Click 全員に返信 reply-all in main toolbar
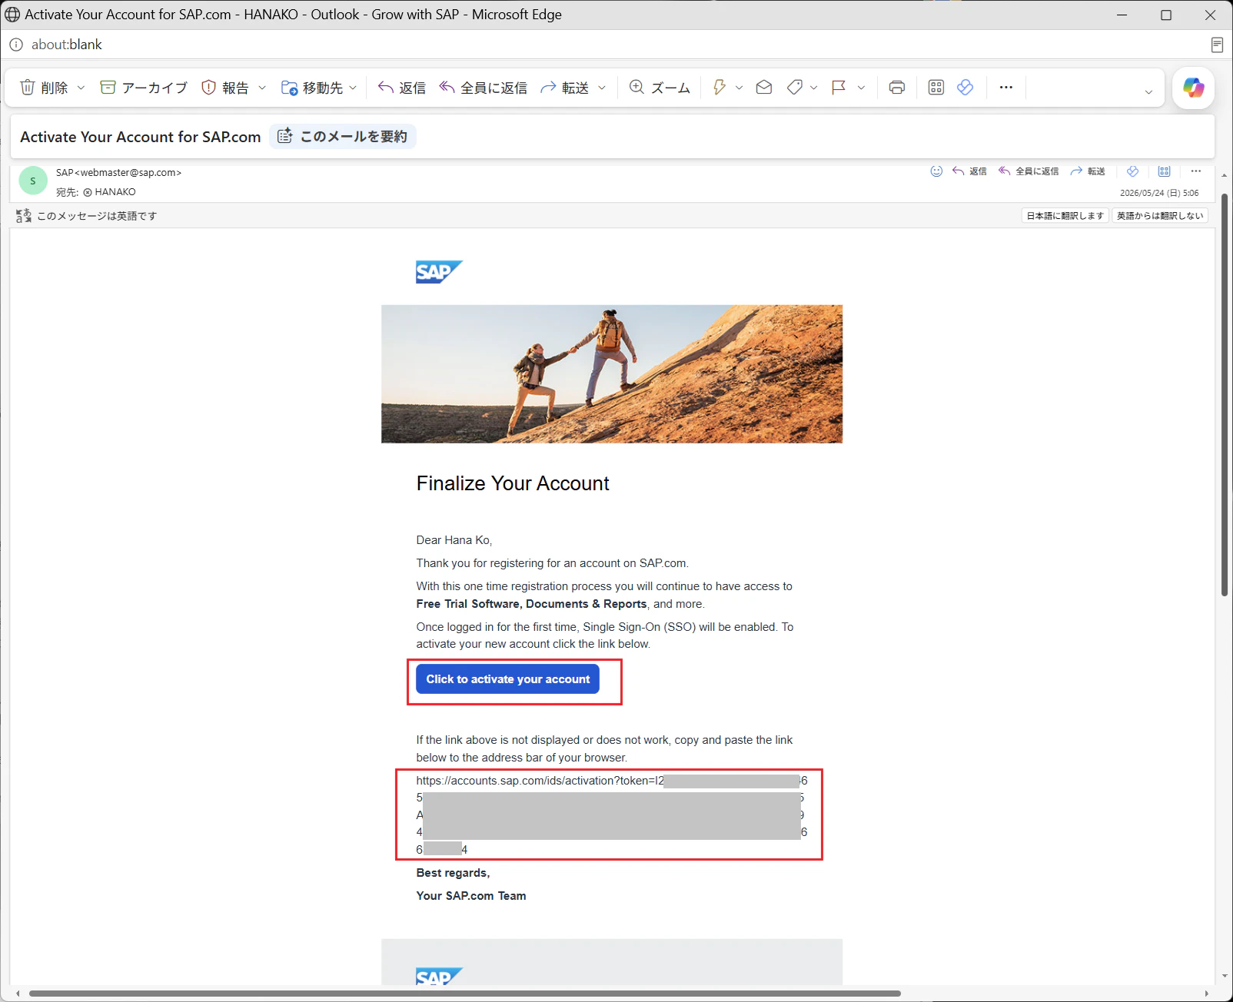Image resolution: width=1233 pixels, height=1002 pixels. (x=483, y=88)
